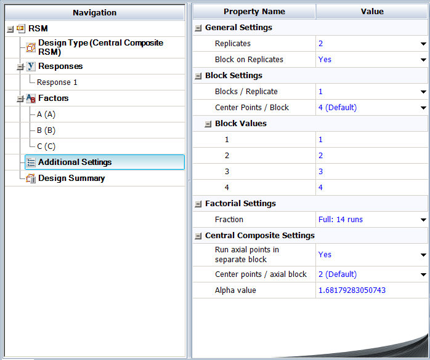The height and width of the screenshot is (360, 430).
Task: Edit Block Value 4 field
Action: 371,188
